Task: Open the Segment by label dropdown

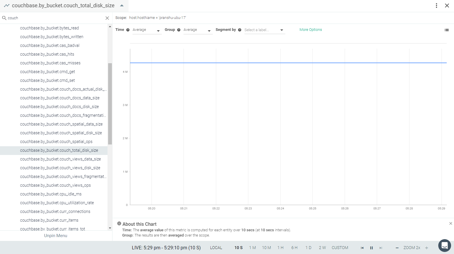Action: tap(264, 30)
